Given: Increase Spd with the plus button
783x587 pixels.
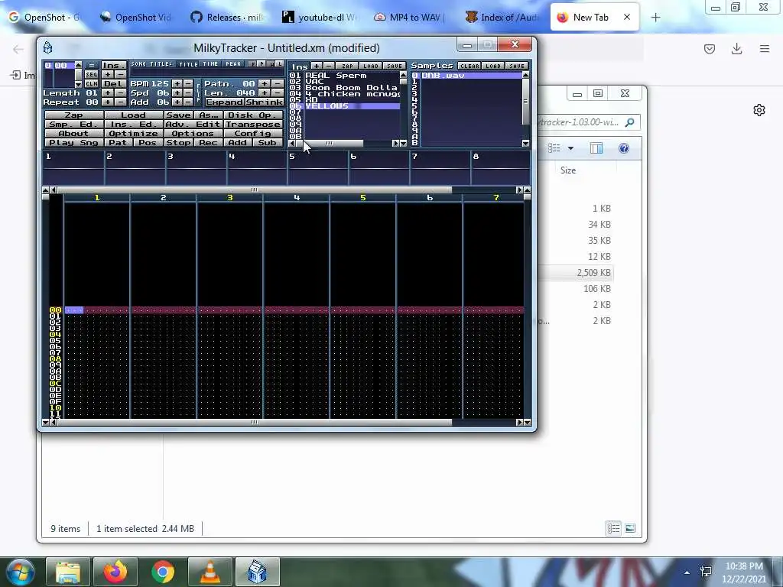Looking at the screenshot, I should tap(177, 92).
